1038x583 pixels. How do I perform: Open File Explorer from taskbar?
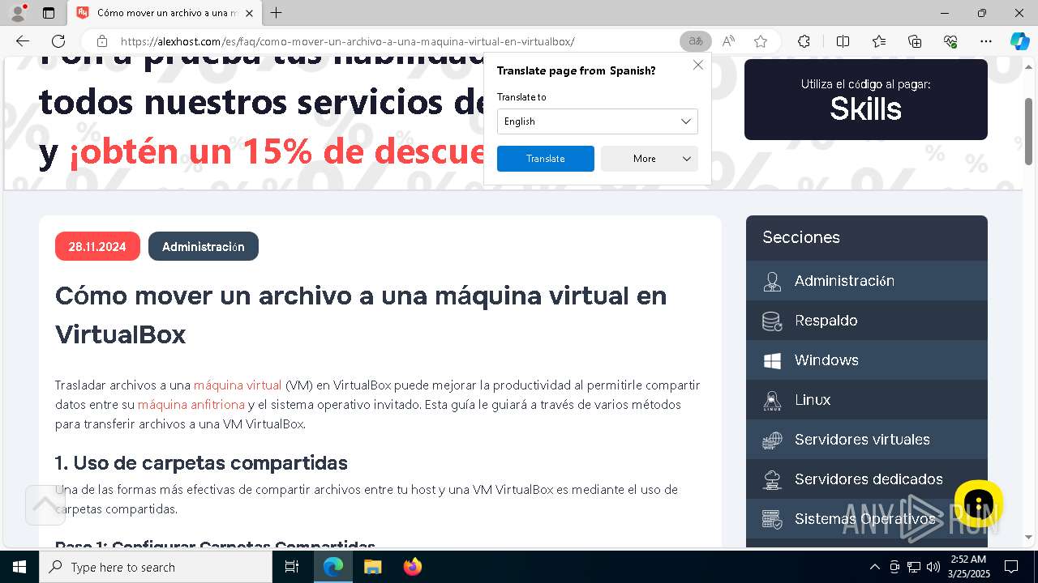(372, 567)
